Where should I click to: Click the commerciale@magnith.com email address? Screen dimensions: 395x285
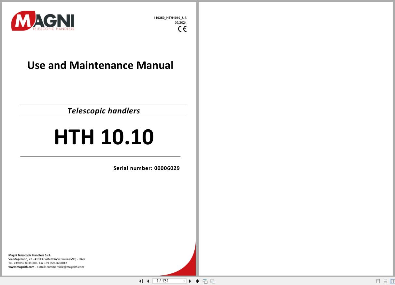pos(65,267)
